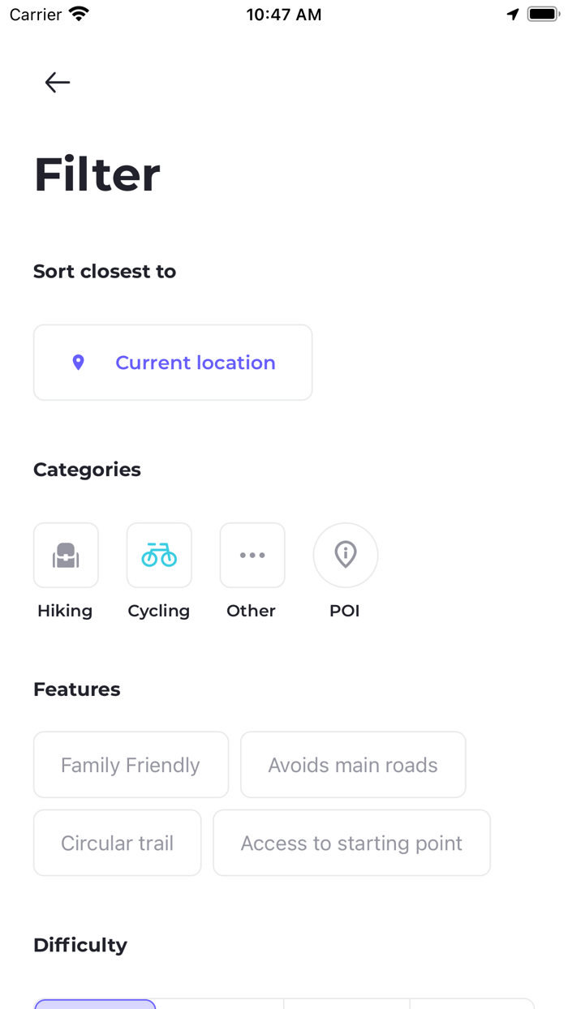Tap the location services arrow in status bar
The height and width of the screenshot is (1009, 568).
click(513, 15)
